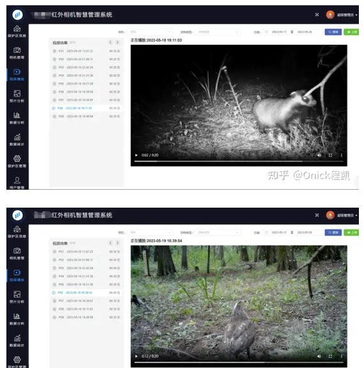Mute the badger video in top player
This screenshot has width=364, height=368.
[x=319, y=155]
